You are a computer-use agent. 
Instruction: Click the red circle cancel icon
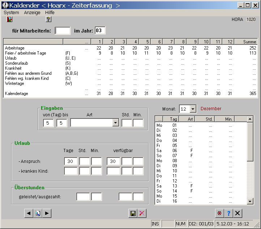[x=219, y=213]
